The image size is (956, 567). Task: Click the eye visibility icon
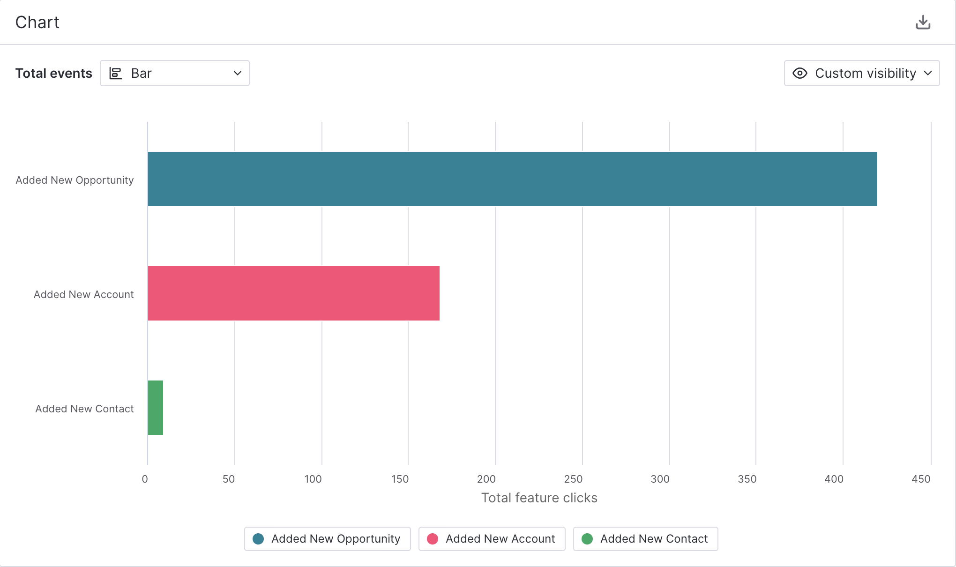(799, 73)
